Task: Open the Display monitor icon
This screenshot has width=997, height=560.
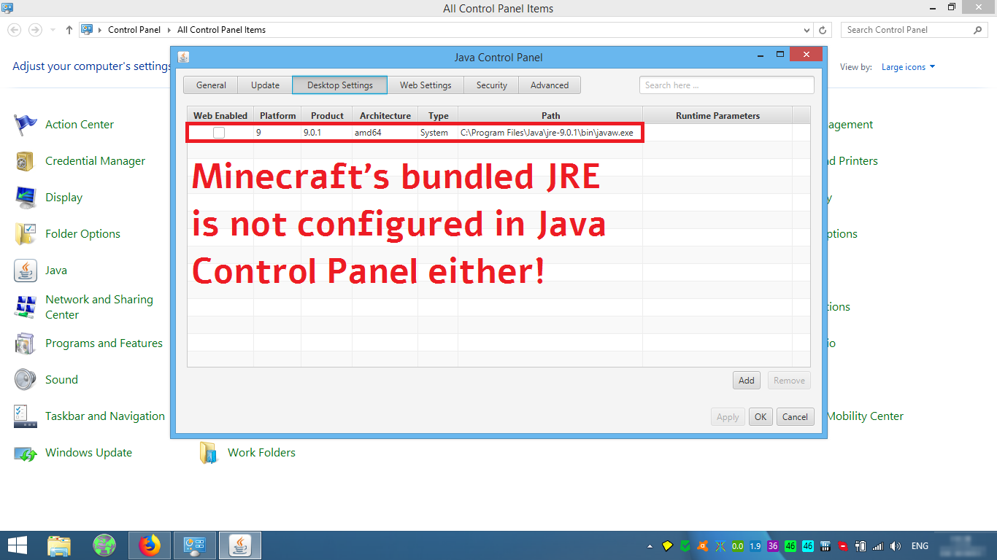Action: pos(26,198)
